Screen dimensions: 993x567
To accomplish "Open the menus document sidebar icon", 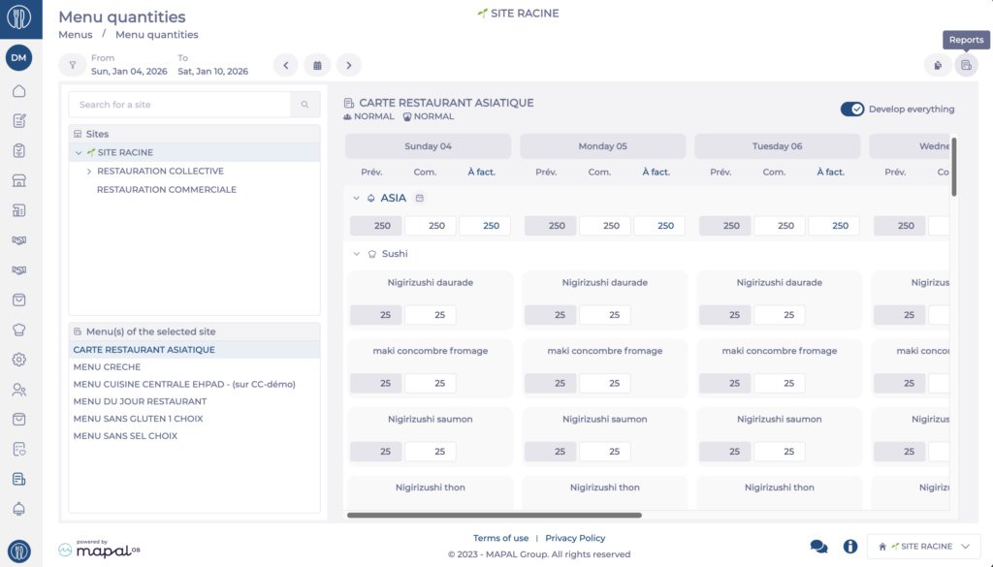I will point(19,479).
